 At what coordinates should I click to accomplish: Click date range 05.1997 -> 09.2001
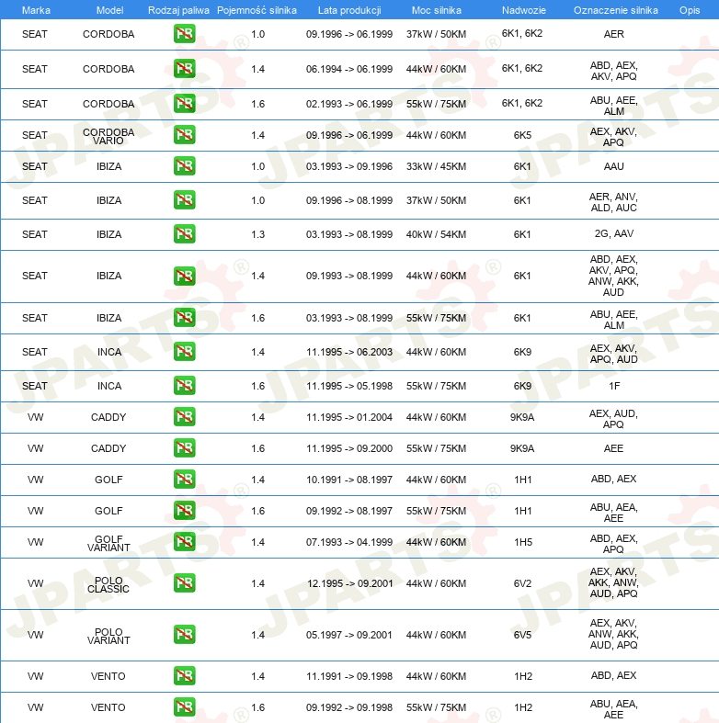pyautogui.click(x=349, y=635)
